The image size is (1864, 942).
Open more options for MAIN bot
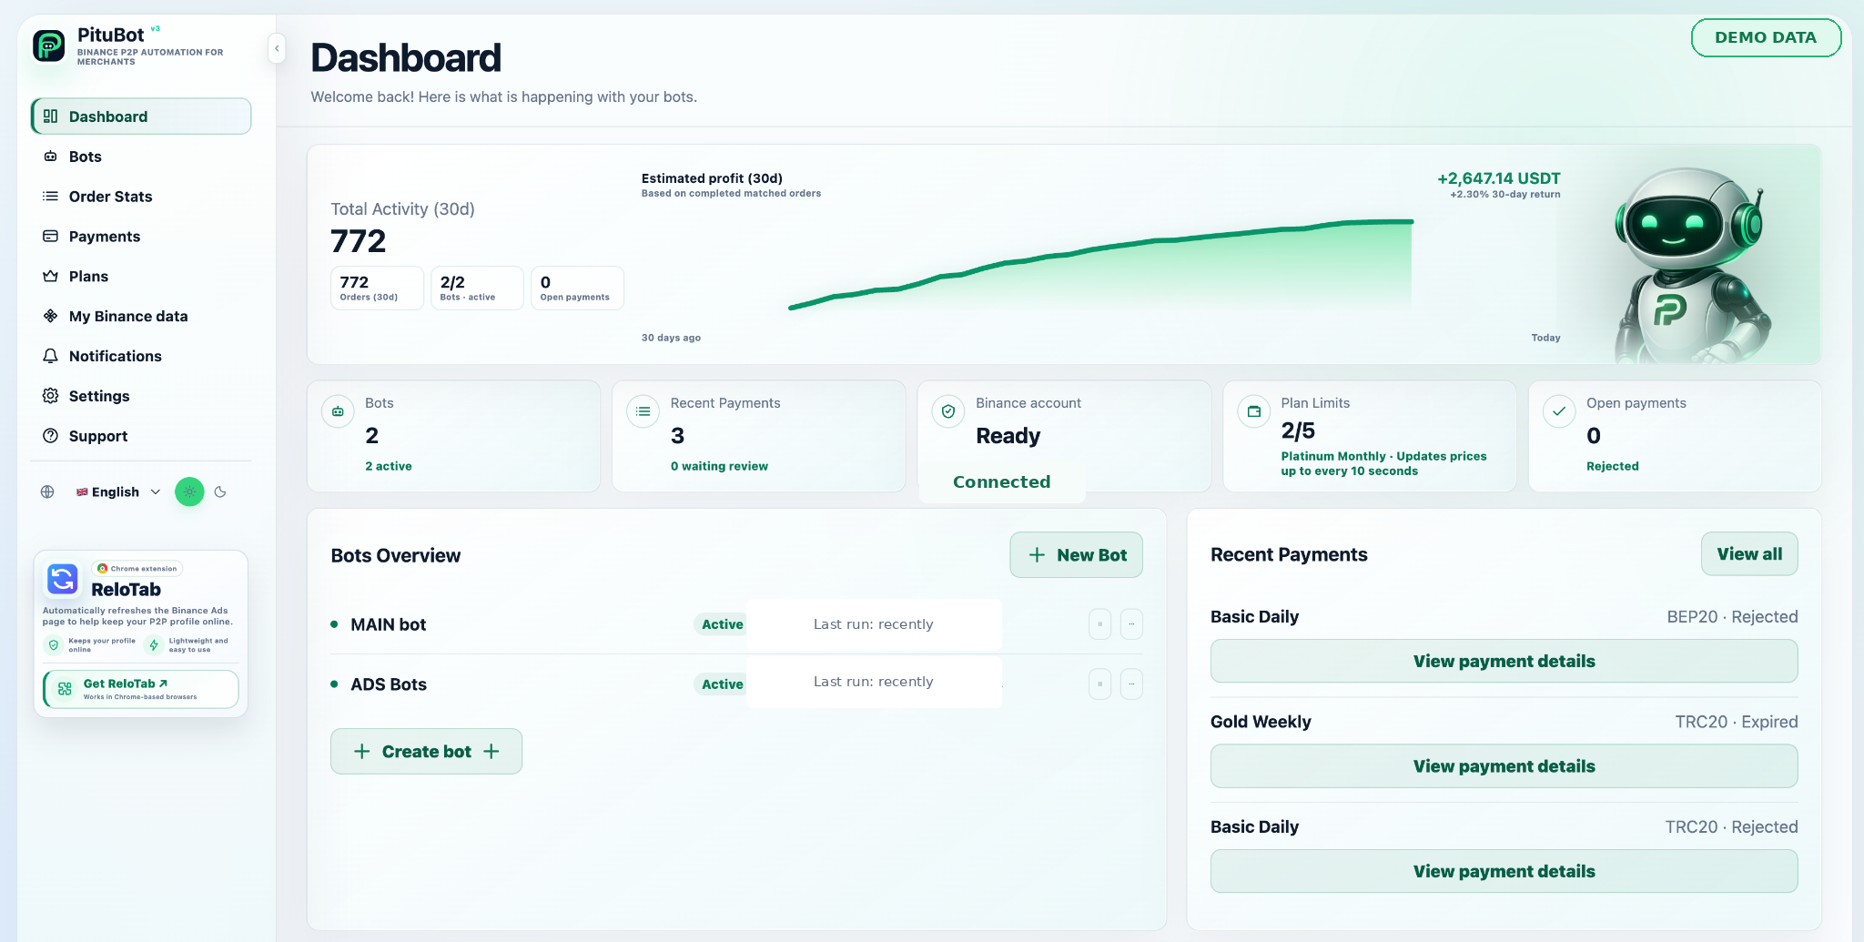[x=1131, y=624]
